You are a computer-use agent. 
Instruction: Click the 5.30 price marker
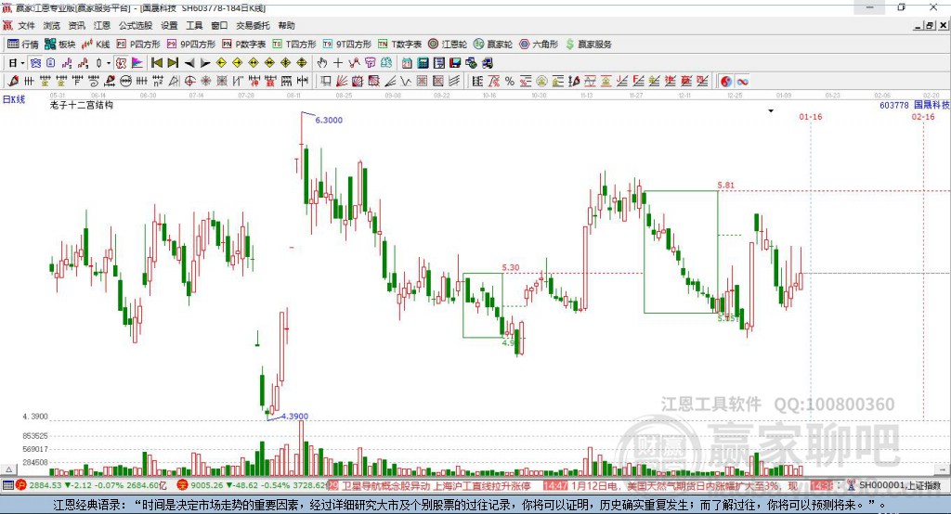[511, 267]
